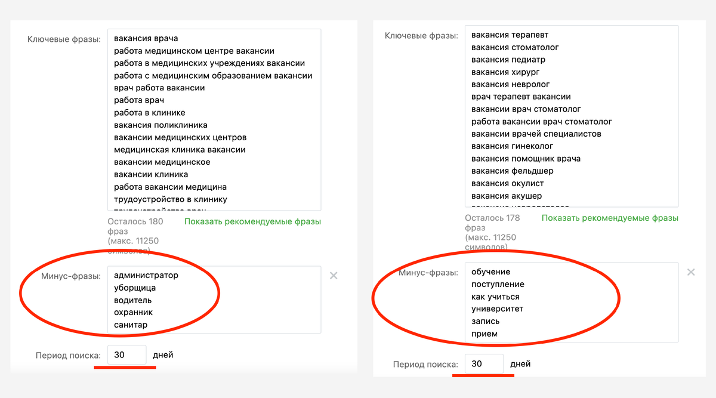716x398 pixels.
Task: Open left "Показать рекомендуемые фразы" link
Action: coord(252,221)
